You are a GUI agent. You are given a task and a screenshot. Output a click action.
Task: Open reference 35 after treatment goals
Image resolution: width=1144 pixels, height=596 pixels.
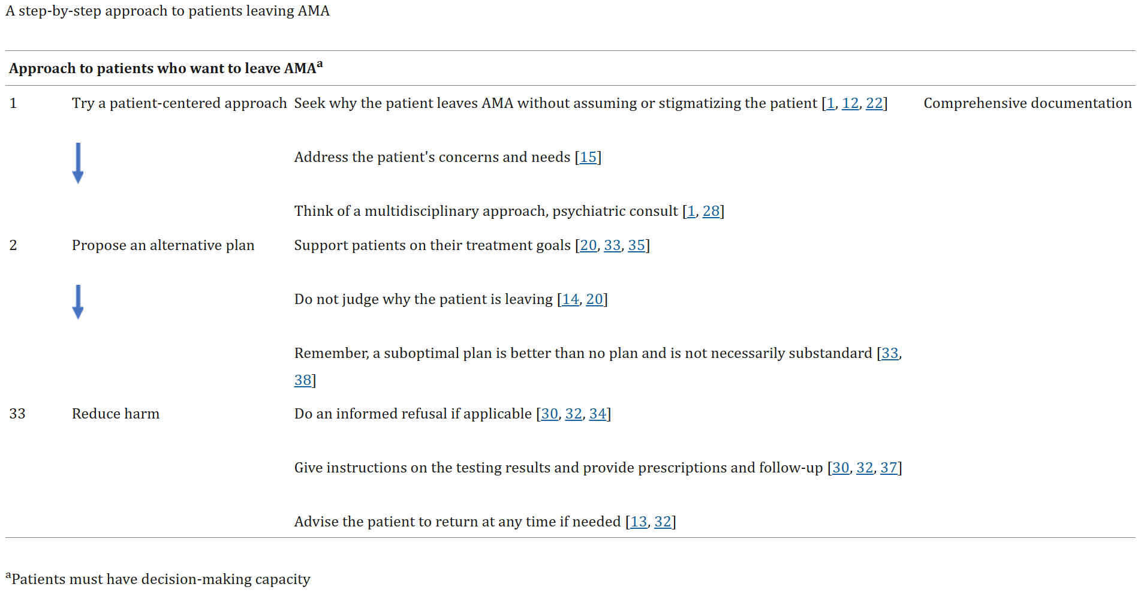[637, 245]
